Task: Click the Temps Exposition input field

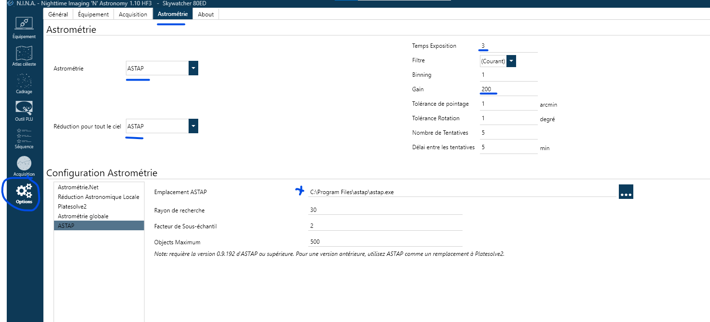Action: point(508,46)
